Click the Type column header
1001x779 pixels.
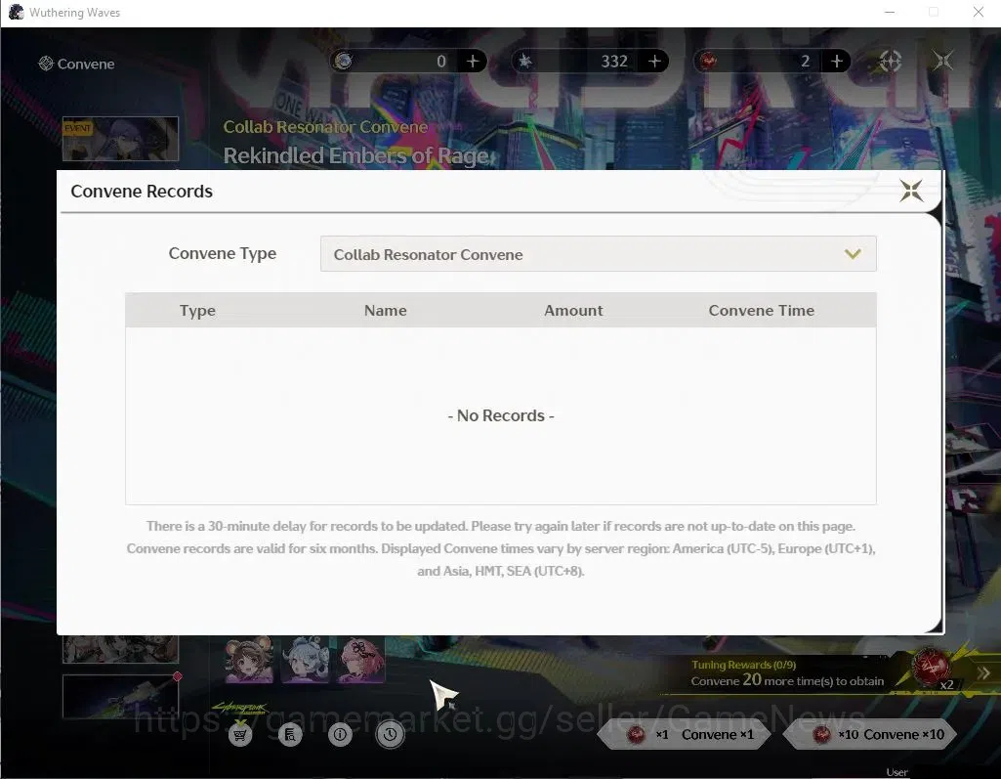197,311
